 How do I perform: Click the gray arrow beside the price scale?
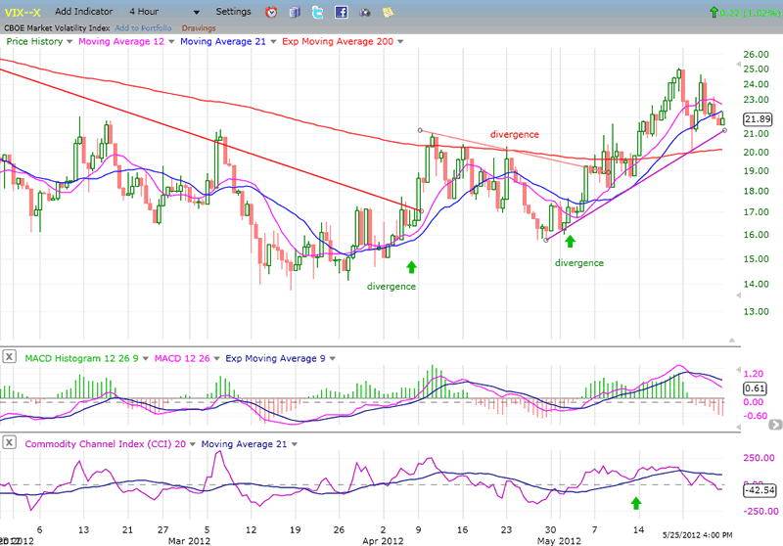tap(775, 424)
